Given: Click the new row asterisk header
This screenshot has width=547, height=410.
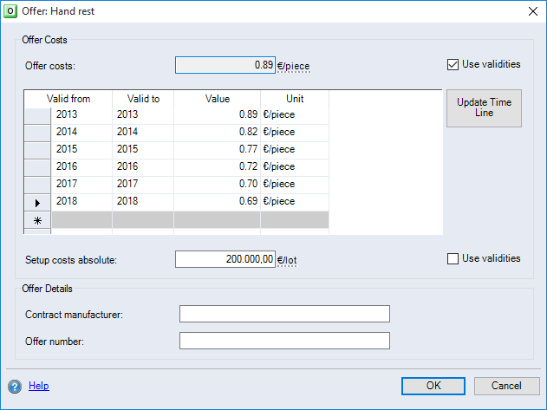Looking at the screenshot, I should point(37,220).
